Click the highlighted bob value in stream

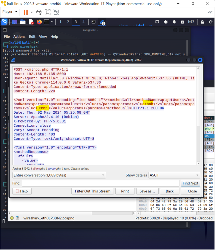point(150,104)
